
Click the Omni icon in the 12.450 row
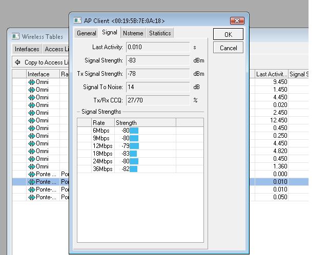31,120
